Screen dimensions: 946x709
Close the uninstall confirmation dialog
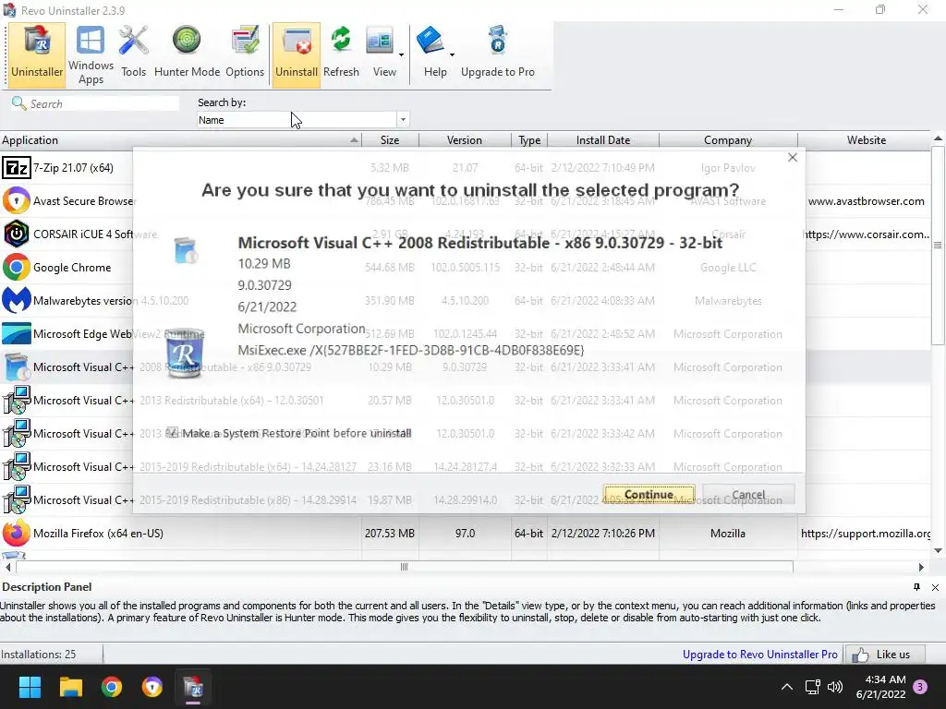coord(793,157)
